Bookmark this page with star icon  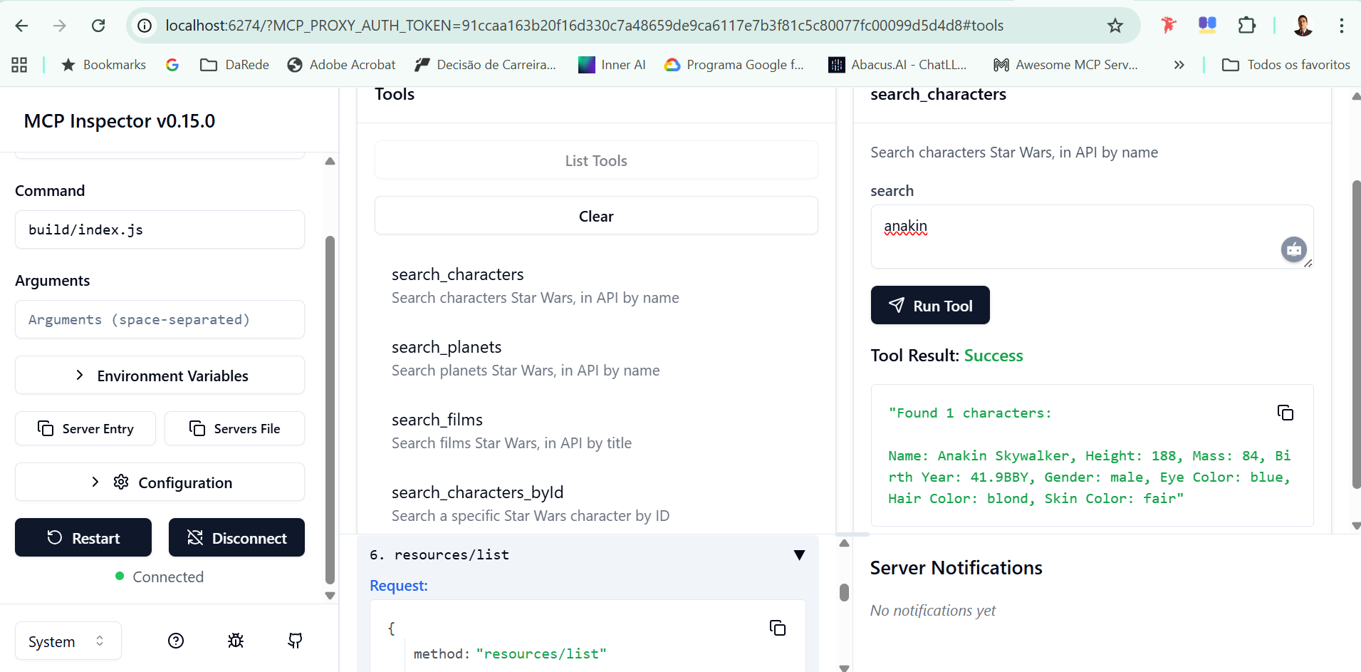click(x=1115, y=26)
